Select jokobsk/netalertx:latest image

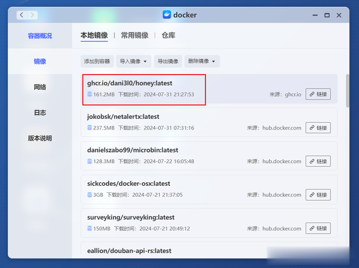click(x=209, y=122)
